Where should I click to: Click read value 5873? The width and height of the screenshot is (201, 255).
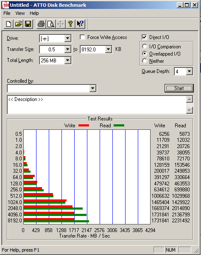coord(184,134)
